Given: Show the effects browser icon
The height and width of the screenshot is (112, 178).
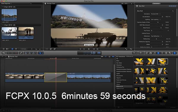Looking at the screenshot, I should coord(147,53).
